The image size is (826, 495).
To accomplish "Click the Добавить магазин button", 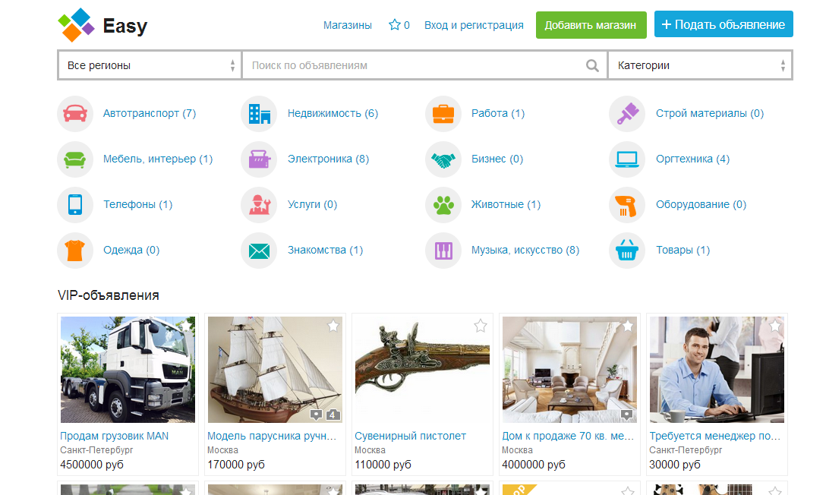I will (591, 25).
